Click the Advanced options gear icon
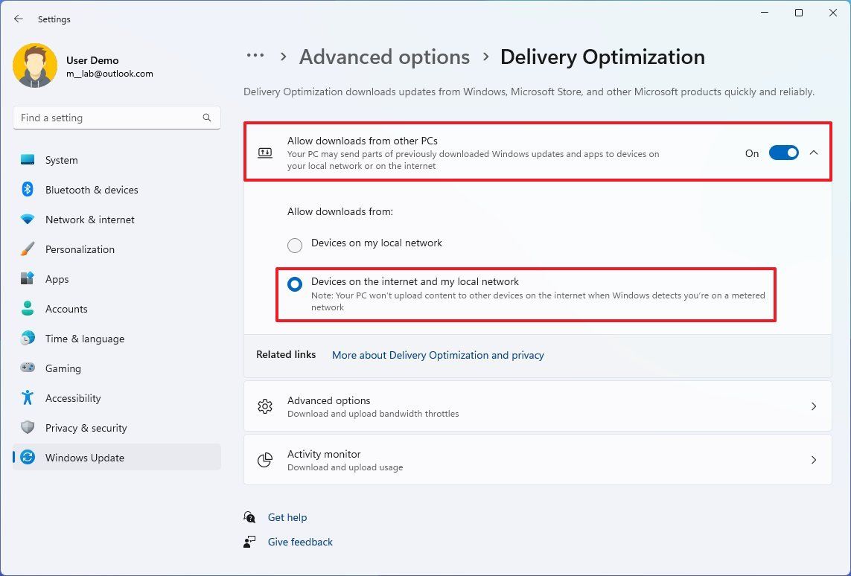The height and width of the screenshot is (576, 851). [265, 406]
